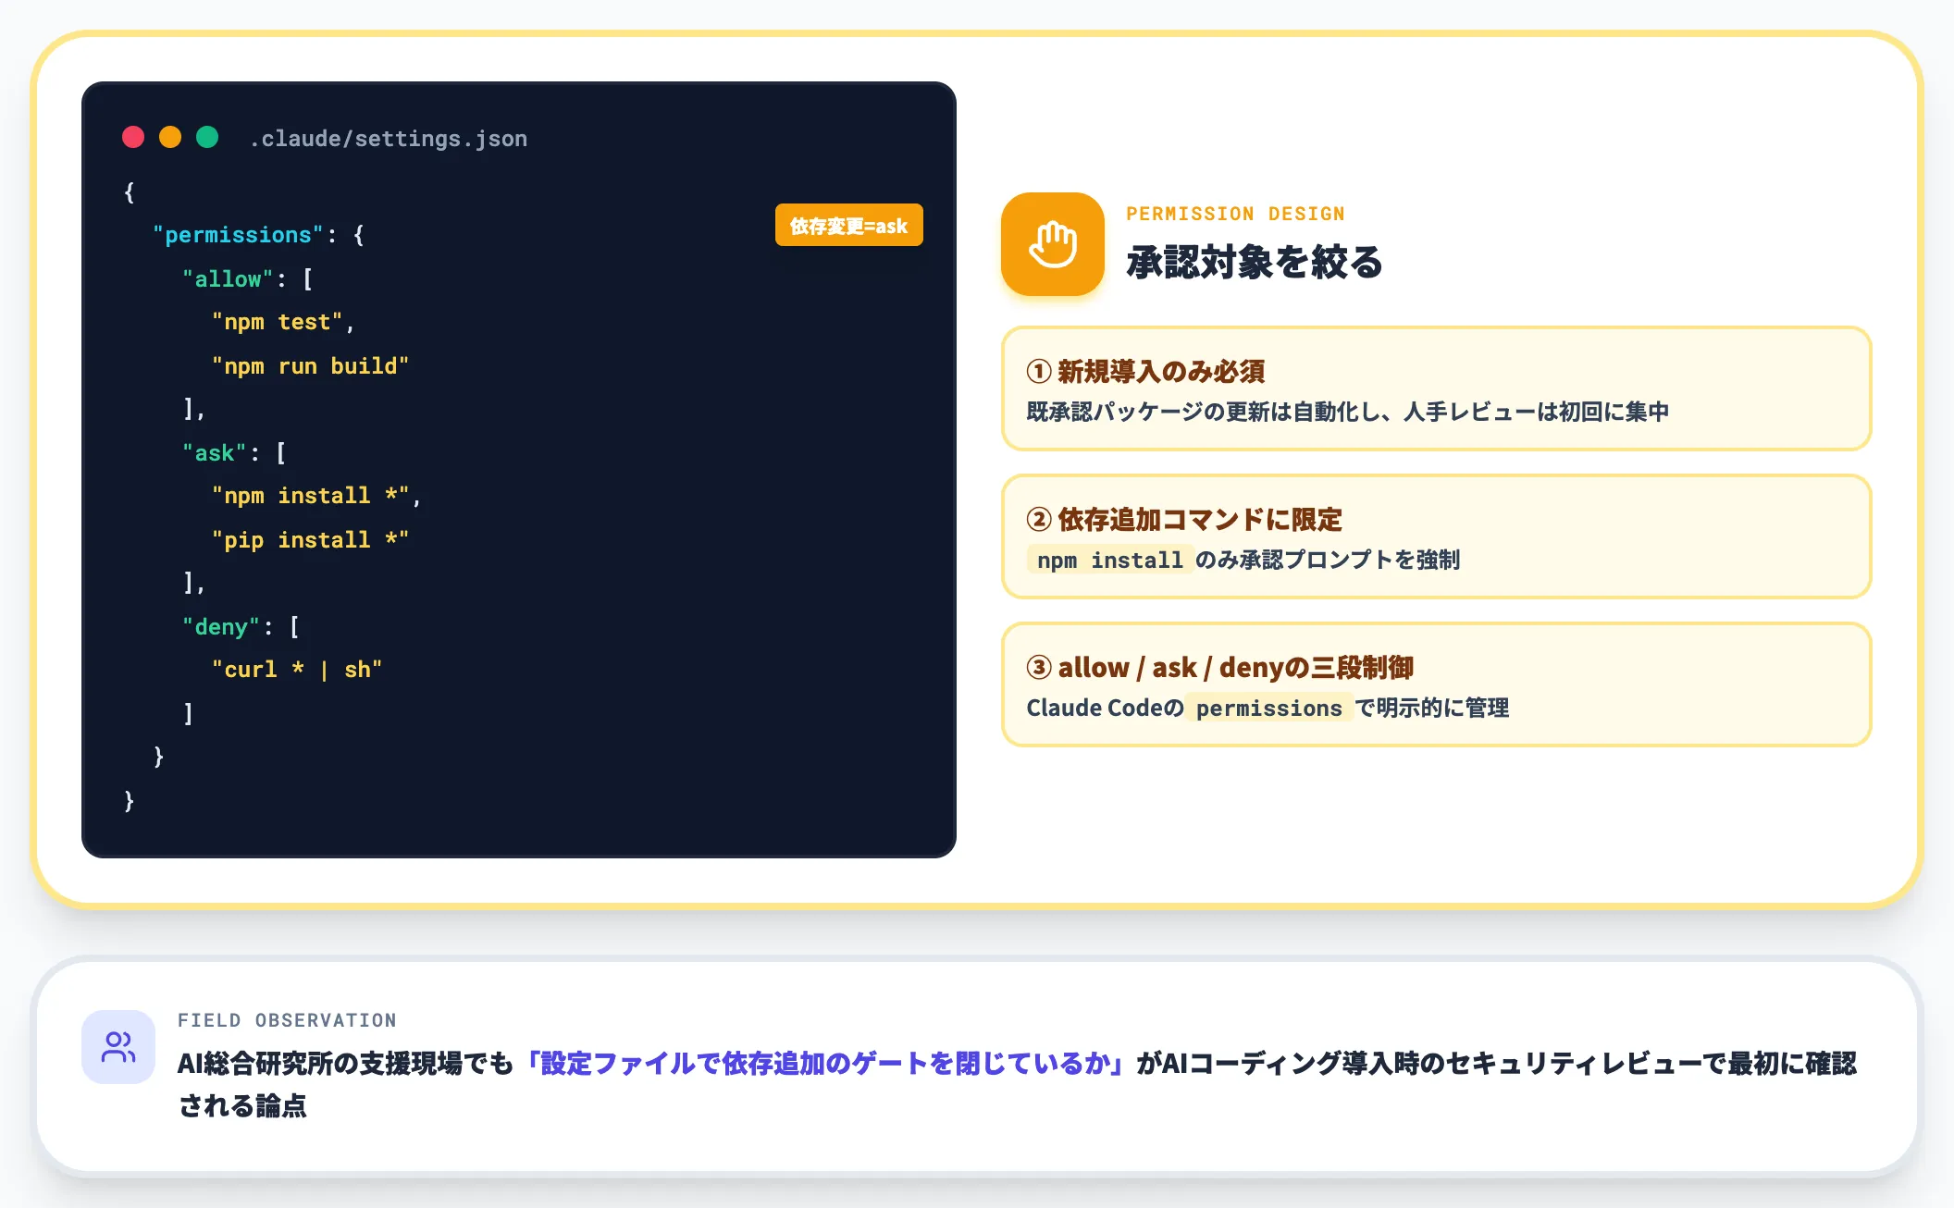
Task: Click the PERMISSION DESIGN label
Action: 1235,214
